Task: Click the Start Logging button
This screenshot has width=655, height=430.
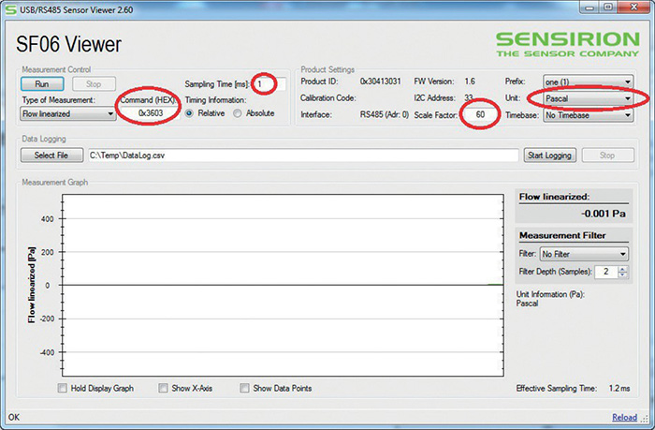Action: (550, 156)
